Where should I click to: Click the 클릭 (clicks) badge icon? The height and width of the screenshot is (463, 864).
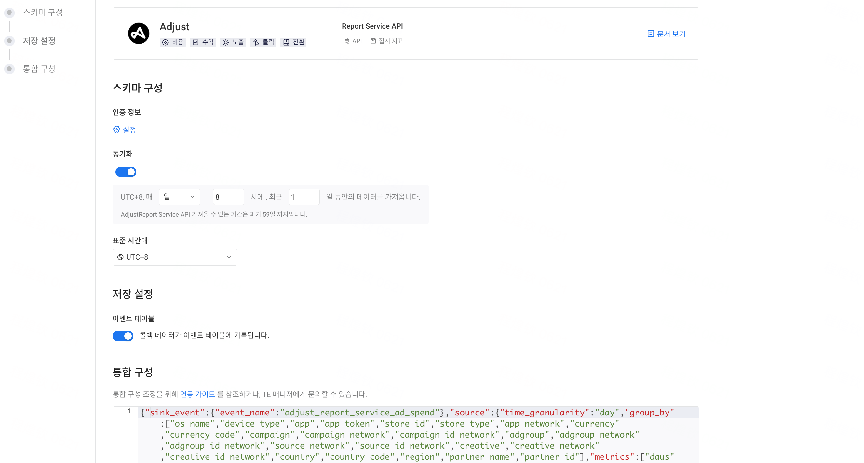256,42
